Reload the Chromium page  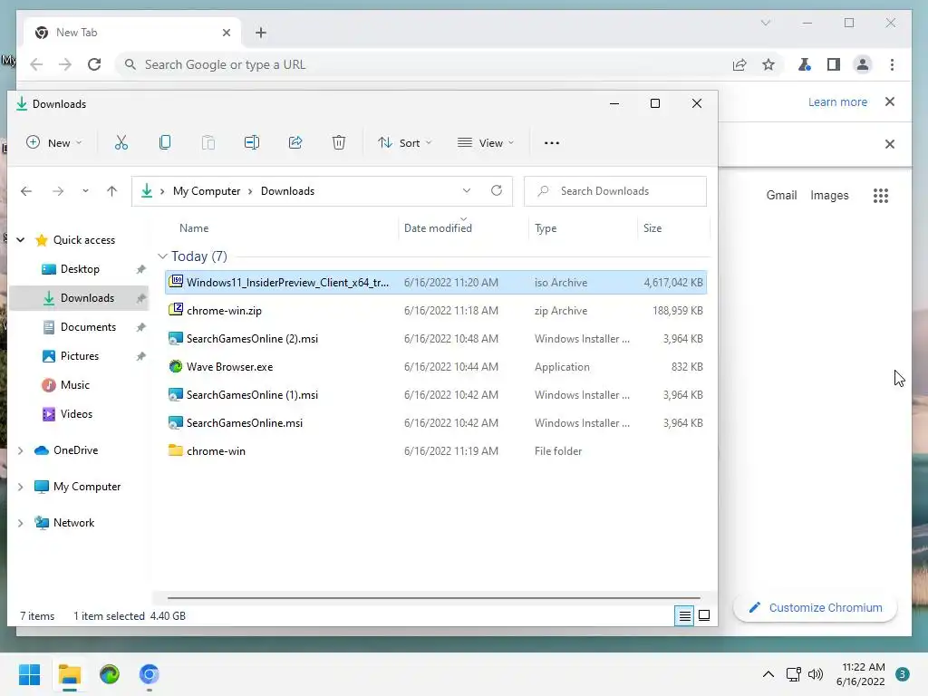tap(94, 64)
